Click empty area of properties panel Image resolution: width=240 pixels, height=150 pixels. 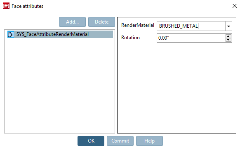click(176, 88)
